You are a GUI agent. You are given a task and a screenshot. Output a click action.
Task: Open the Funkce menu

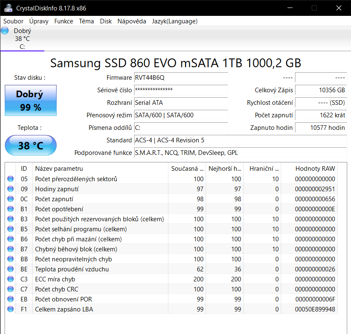pyautogui.click(x=64, y=21)
